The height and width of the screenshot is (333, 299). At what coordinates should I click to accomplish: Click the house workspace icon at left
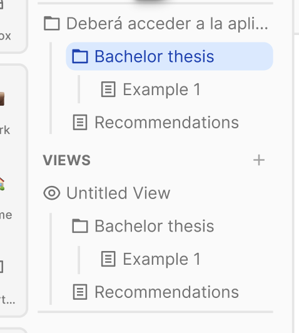[2, 184]
